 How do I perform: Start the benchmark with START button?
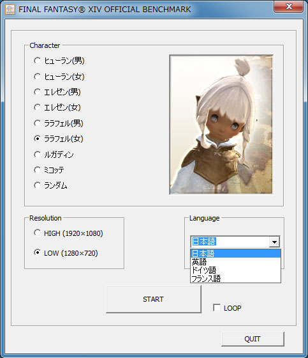coord(154,299)
